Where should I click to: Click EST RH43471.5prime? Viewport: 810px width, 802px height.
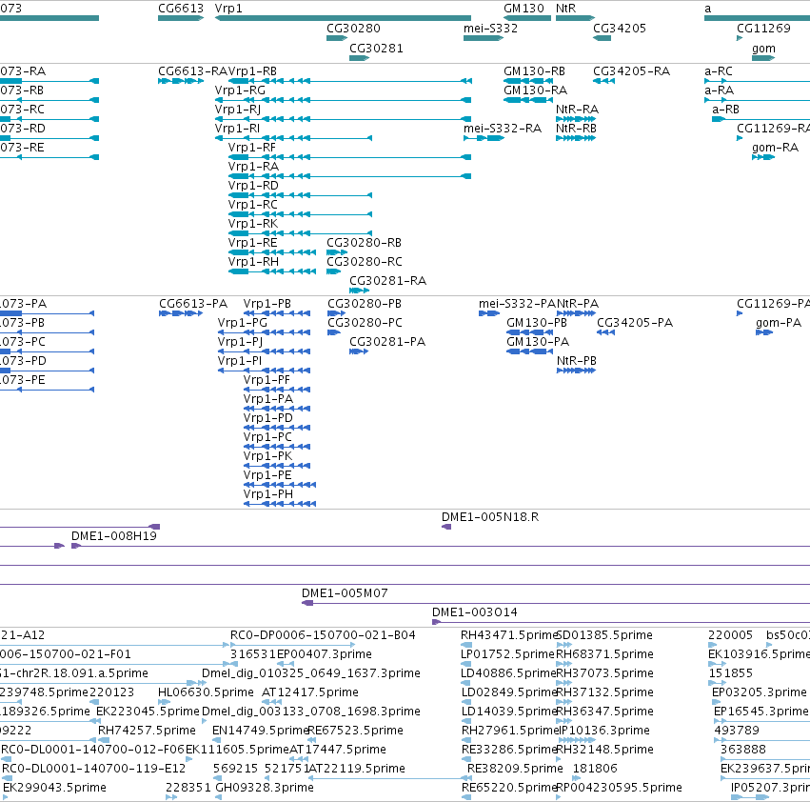pos(466,645)
